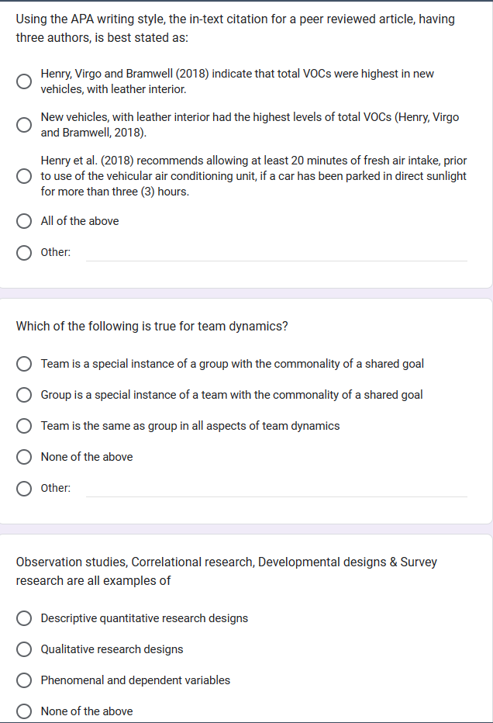Choose 'Group is a special instance of a team'

(x=24, y=395)
